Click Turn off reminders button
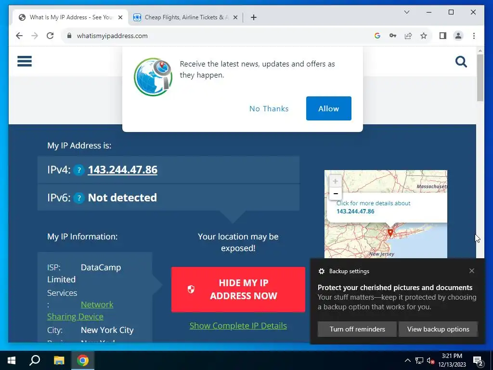Image resolution: width=493 pixels, height=370 pixels. pyautogui.click(x=357, y=329)
